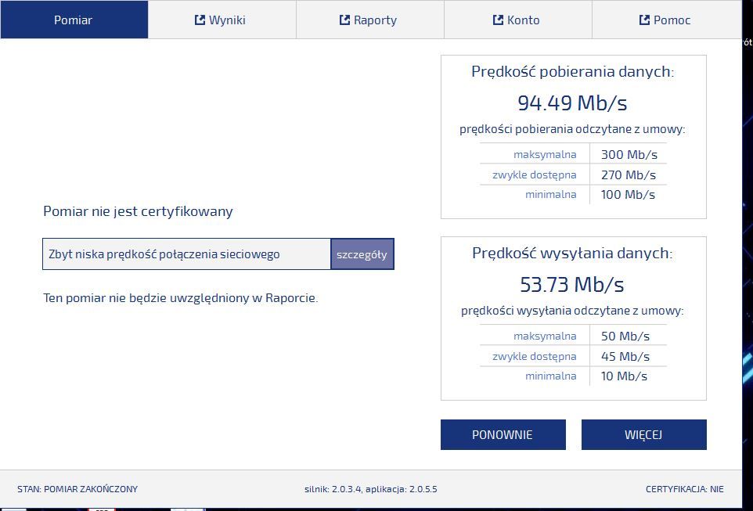Viewport: 753px width, 511px height.
Task: Select the download 'maksymalna' 300 Mb/s row
Action: [x=573, y=154]
